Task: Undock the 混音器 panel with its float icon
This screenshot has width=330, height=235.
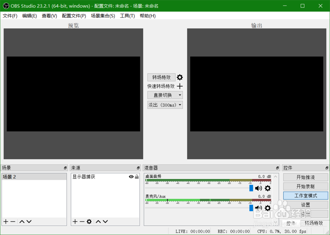Action: (278, 168)
